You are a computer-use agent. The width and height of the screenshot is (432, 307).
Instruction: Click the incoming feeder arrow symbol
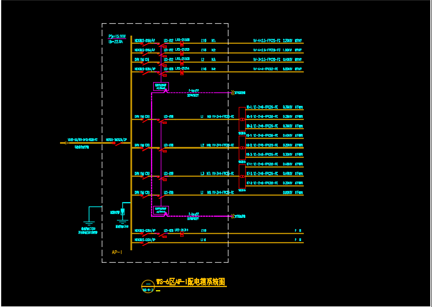tap(67, 143)
